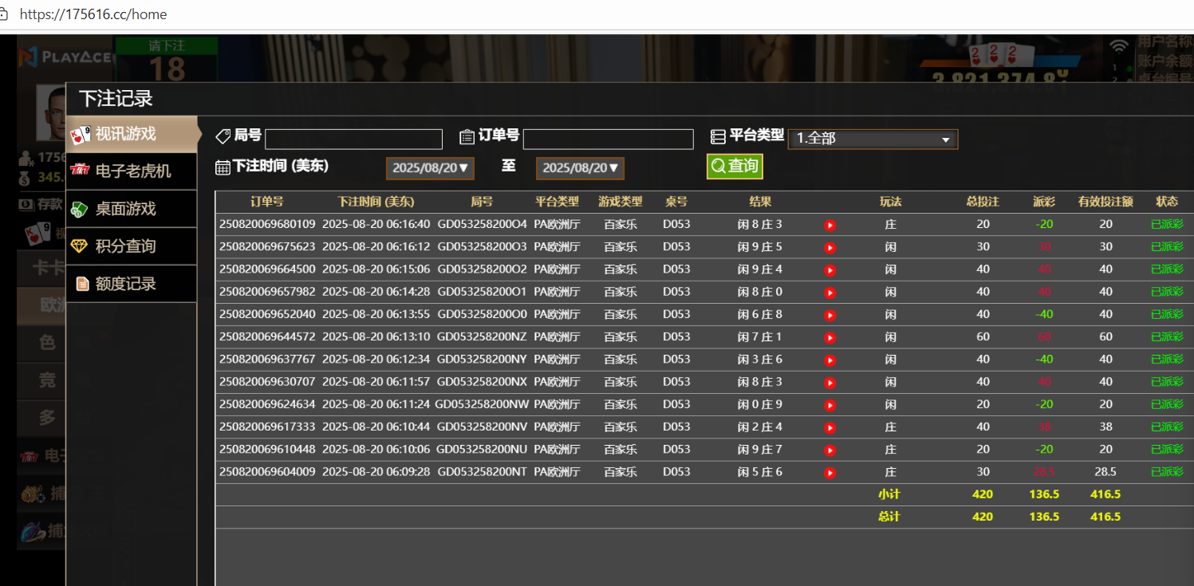The image size is (1194, 586).
Task: Click the tag icon next to 局号
Action: pos(223,137)
